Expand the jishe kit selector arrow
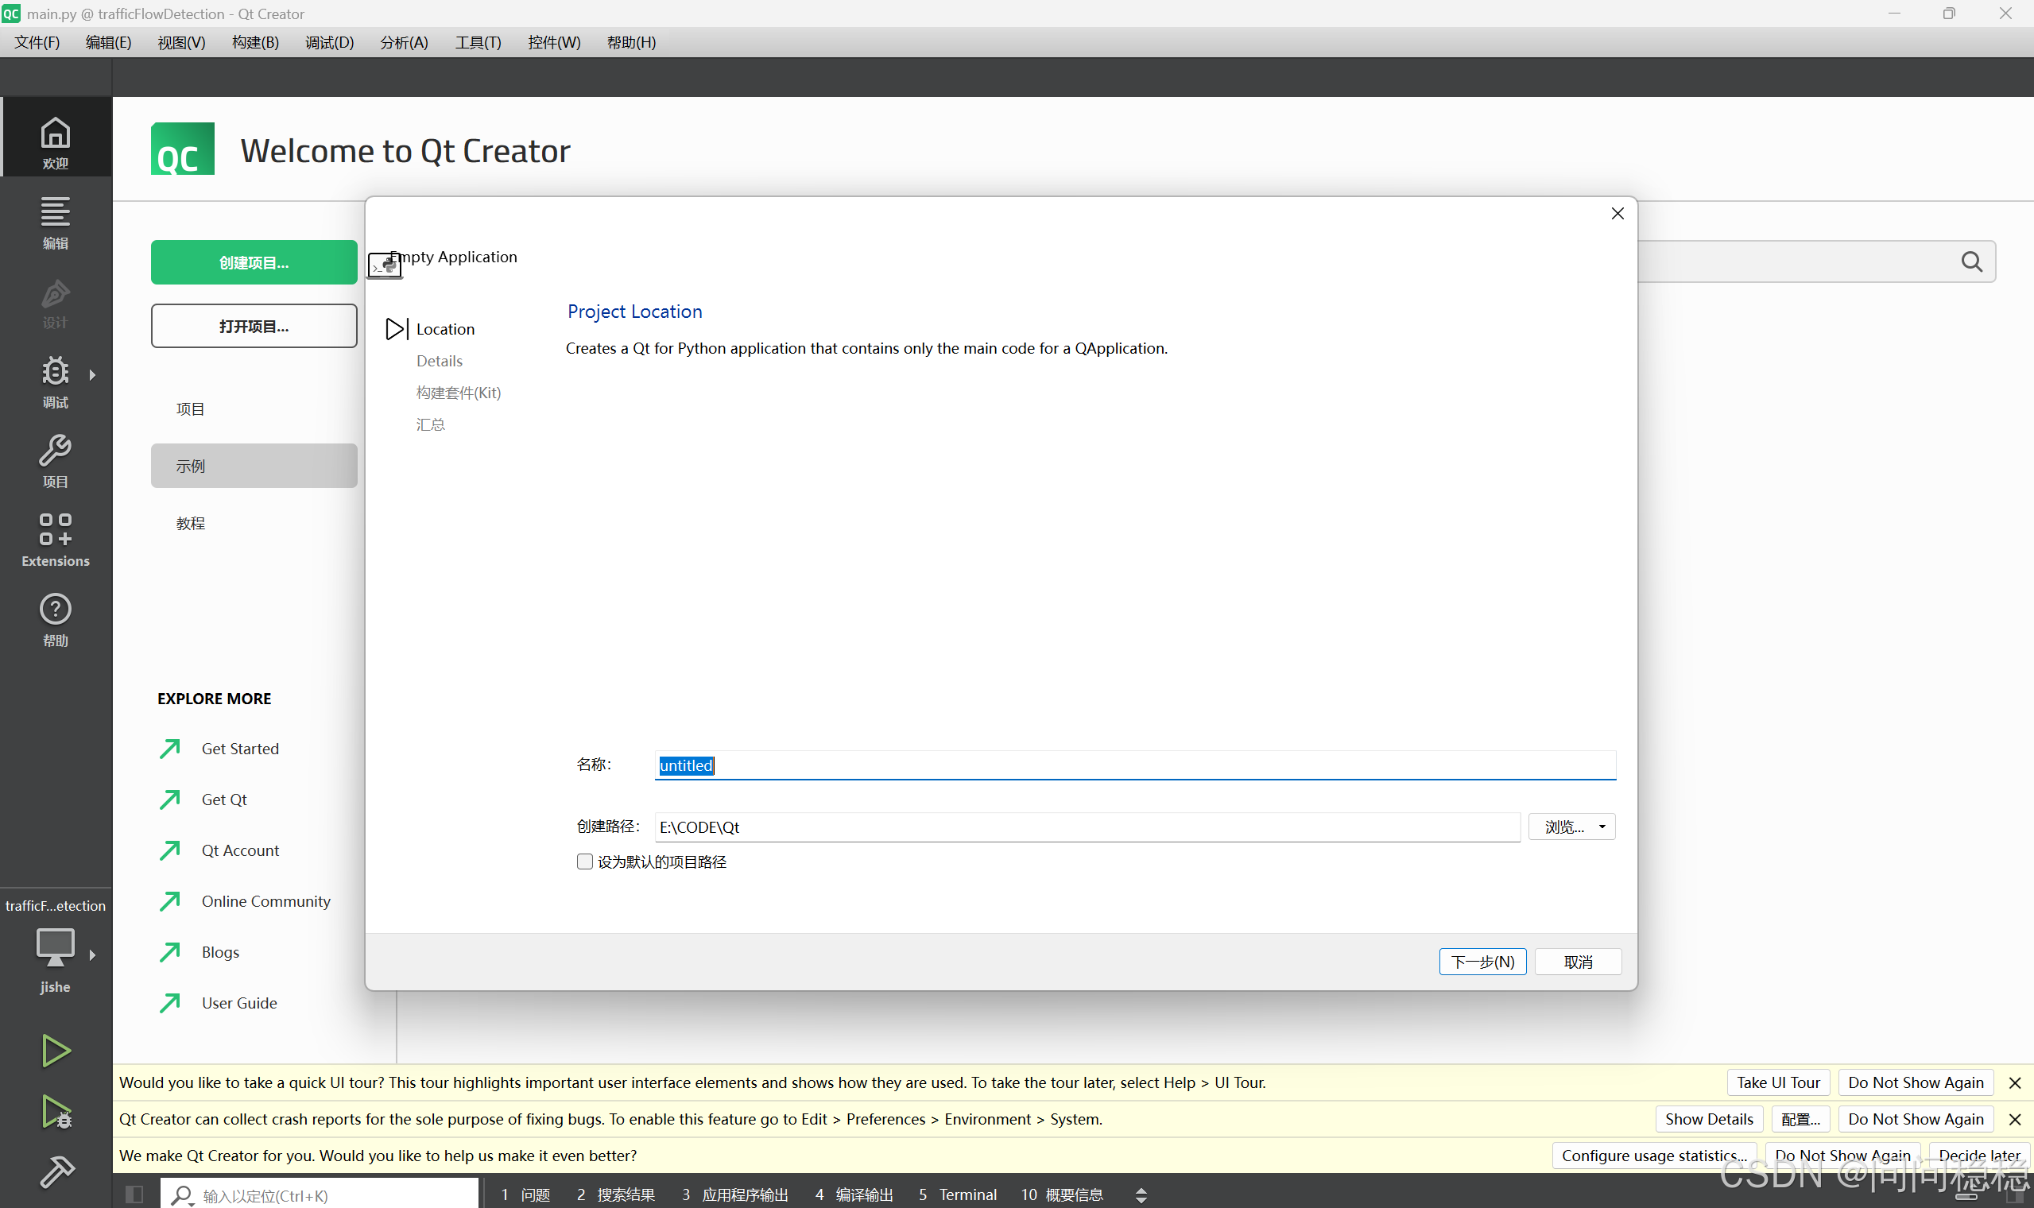This screenshot has width=2034, height=1208. click(x=93, y=954)
